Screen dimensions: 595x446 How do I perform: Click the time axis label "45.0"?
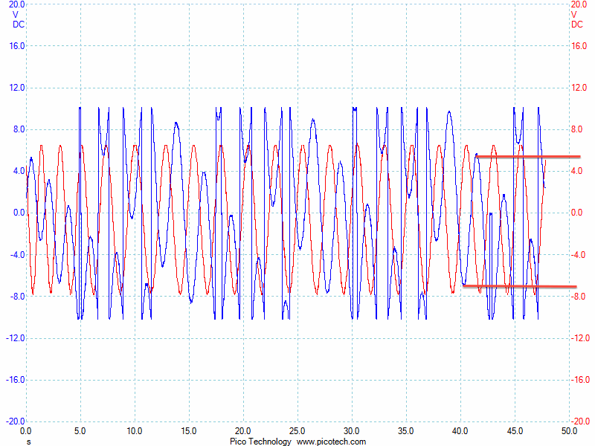[x=515, y=431]
